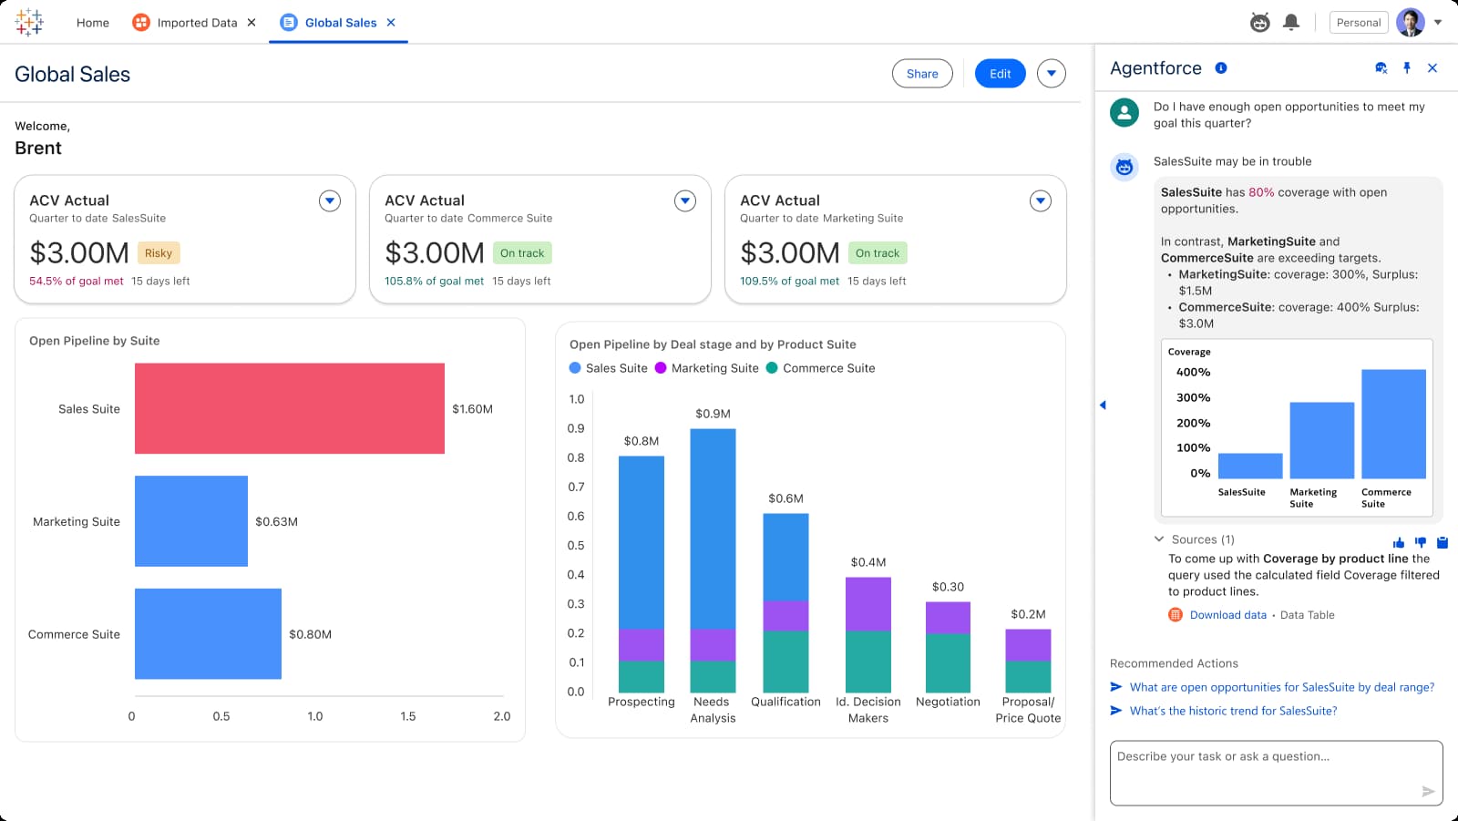Open notifications via the bell icon
This screenshot has width=1458, height=821.
[x=1290, y=22]
